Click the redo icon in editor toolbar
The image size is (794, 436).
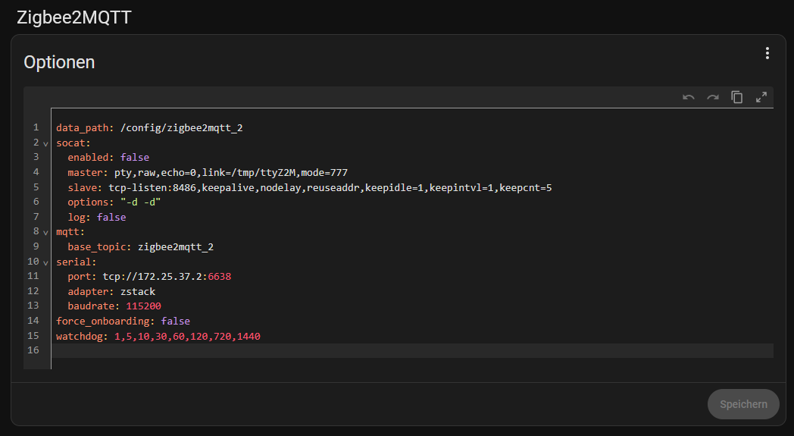pos(712,97)
